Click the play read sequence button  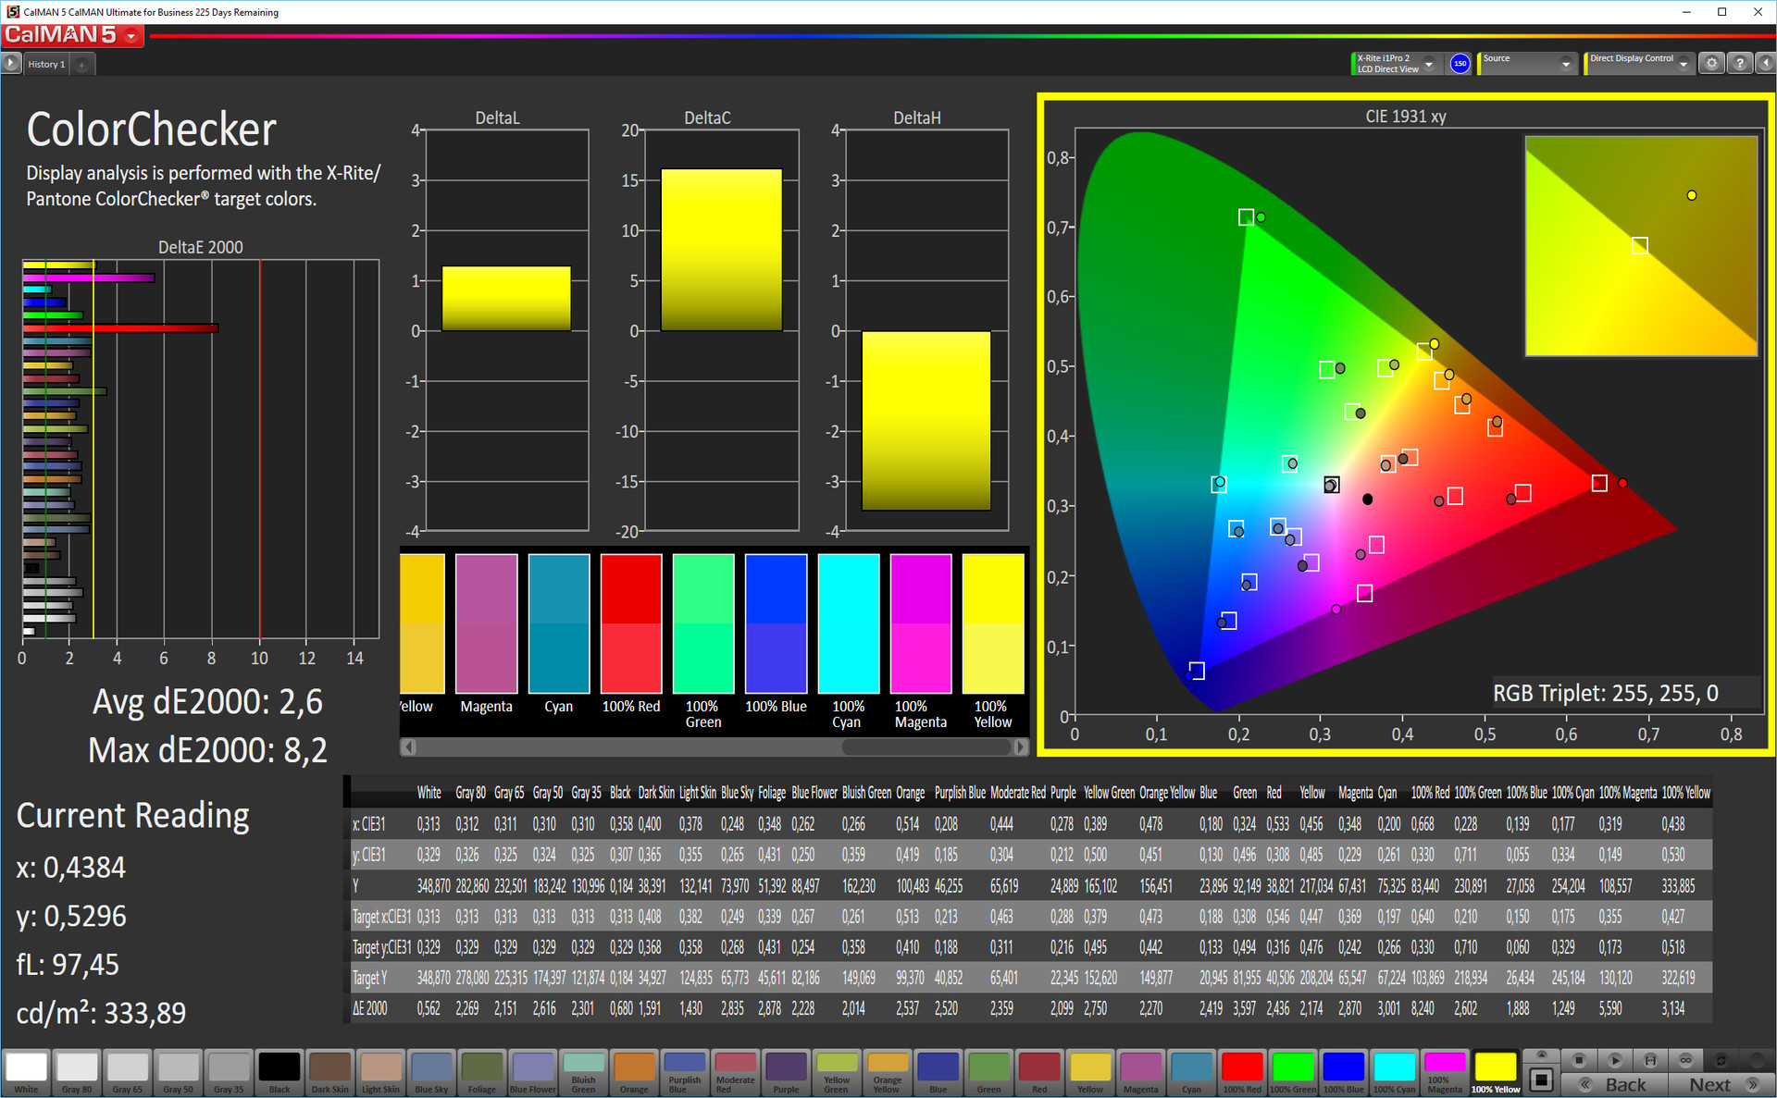pos(1614,1059)
